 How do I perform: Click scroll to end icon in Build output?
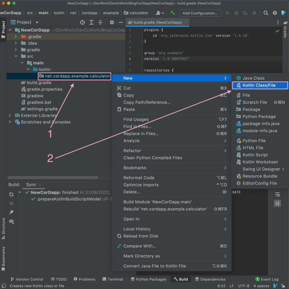277,203
